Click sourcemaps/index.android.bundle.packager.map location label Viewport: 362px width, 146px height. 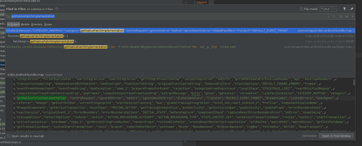click(x=319, y=47)
